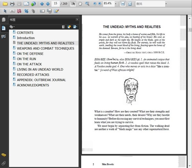The image size is (192, 168).
Task: Delete selected bookmark with trash icon
Action: coord(63,27)
